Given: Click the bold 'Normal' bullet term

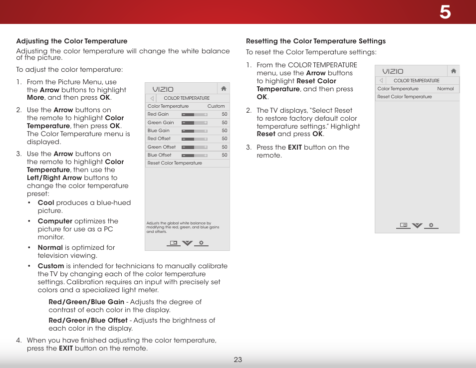Looking at the screenshot, I should point(50,247).
